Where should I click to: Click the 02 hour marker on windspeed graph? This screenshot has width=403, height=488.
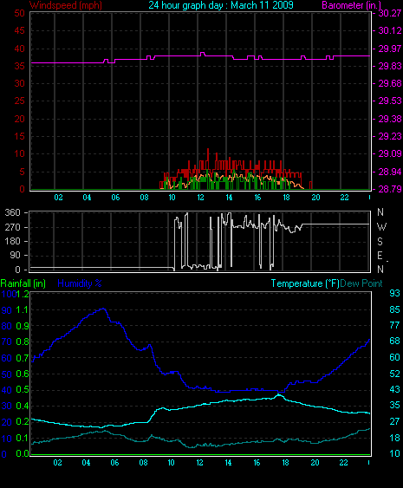point(59,198)
